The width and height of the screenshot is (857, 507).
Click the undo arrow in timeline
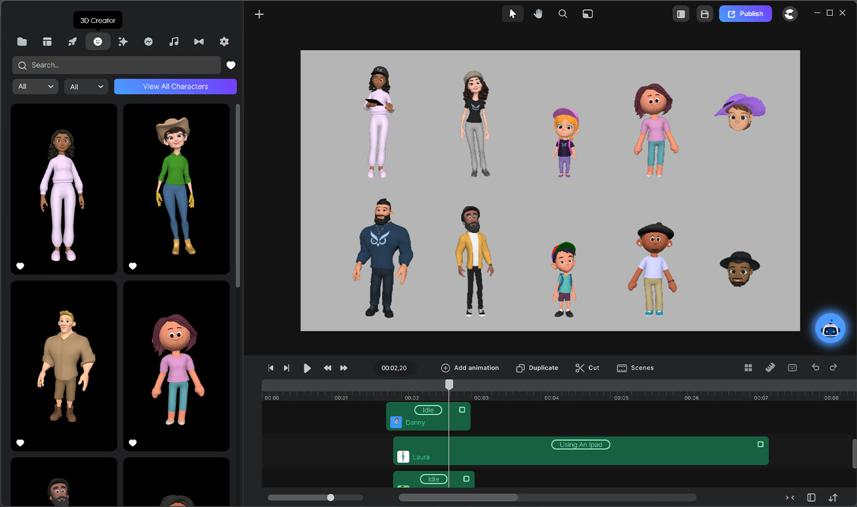tap(815, 367)
